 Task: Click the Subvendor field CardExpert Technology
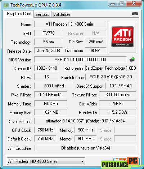click(111, 68)
